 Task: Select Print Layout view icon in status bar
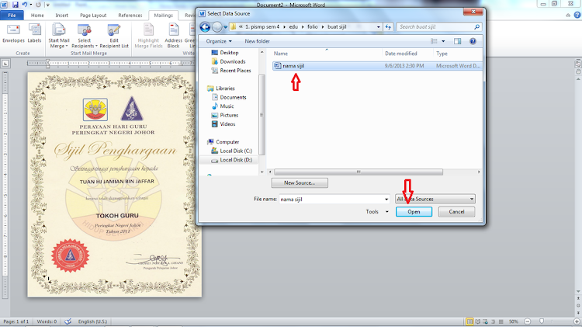point(470,321)
